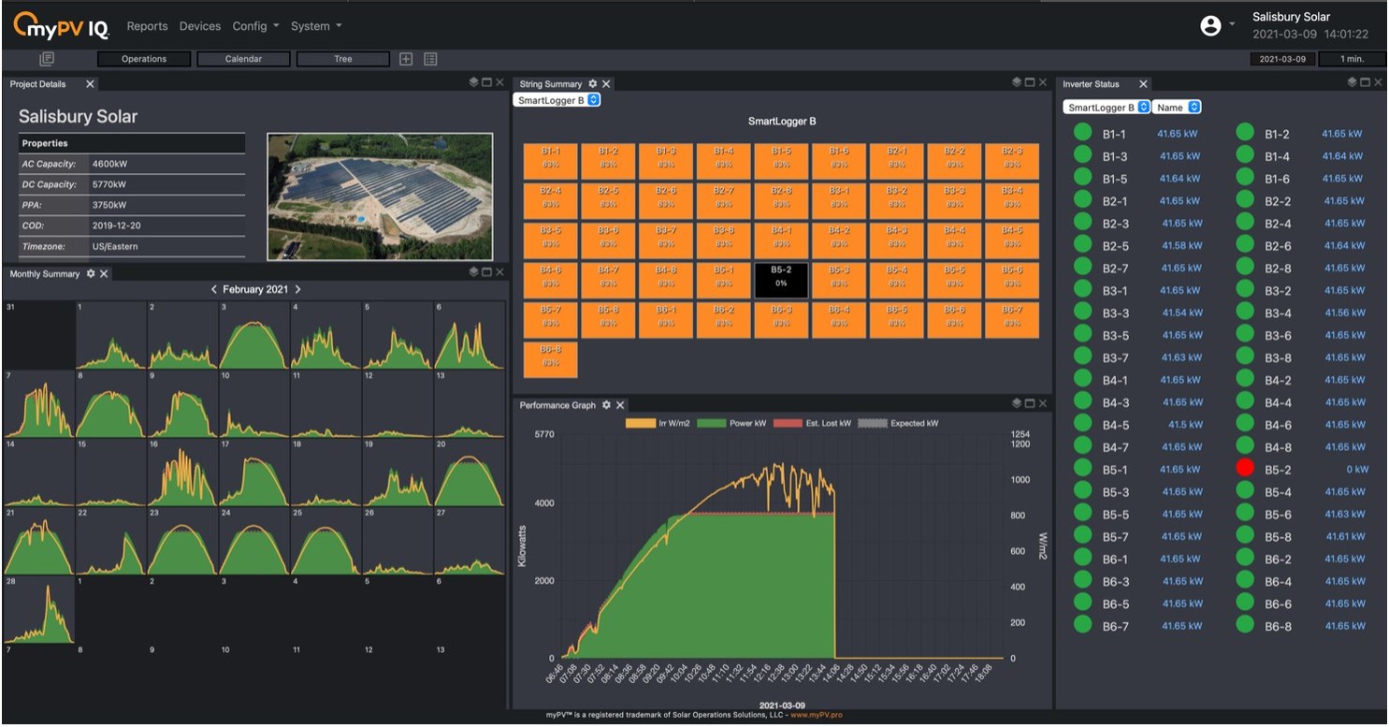
Task: Click the B5-2 0% string tile
Action: [x=781, y=279]
